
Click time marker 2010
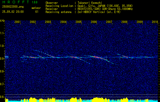(x=155, y=22)
